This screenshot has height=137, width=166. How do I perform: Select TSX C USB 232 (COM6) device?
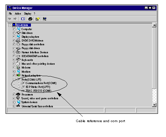[x=38, y=91]
